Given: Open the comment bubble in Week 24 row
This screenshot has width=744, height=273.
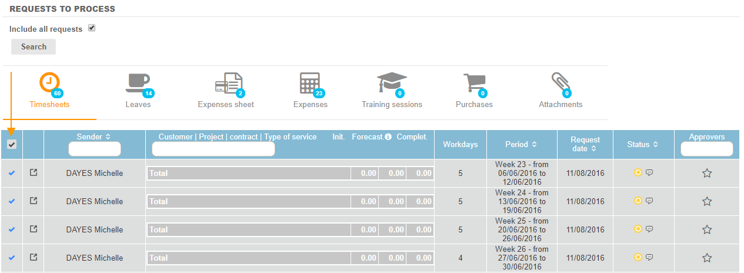Looking at the screenshot, I should (x=649, y=201).
